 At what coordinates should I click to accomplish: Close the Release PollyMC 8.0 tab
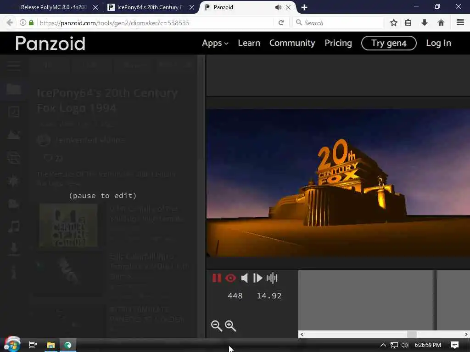95,7
